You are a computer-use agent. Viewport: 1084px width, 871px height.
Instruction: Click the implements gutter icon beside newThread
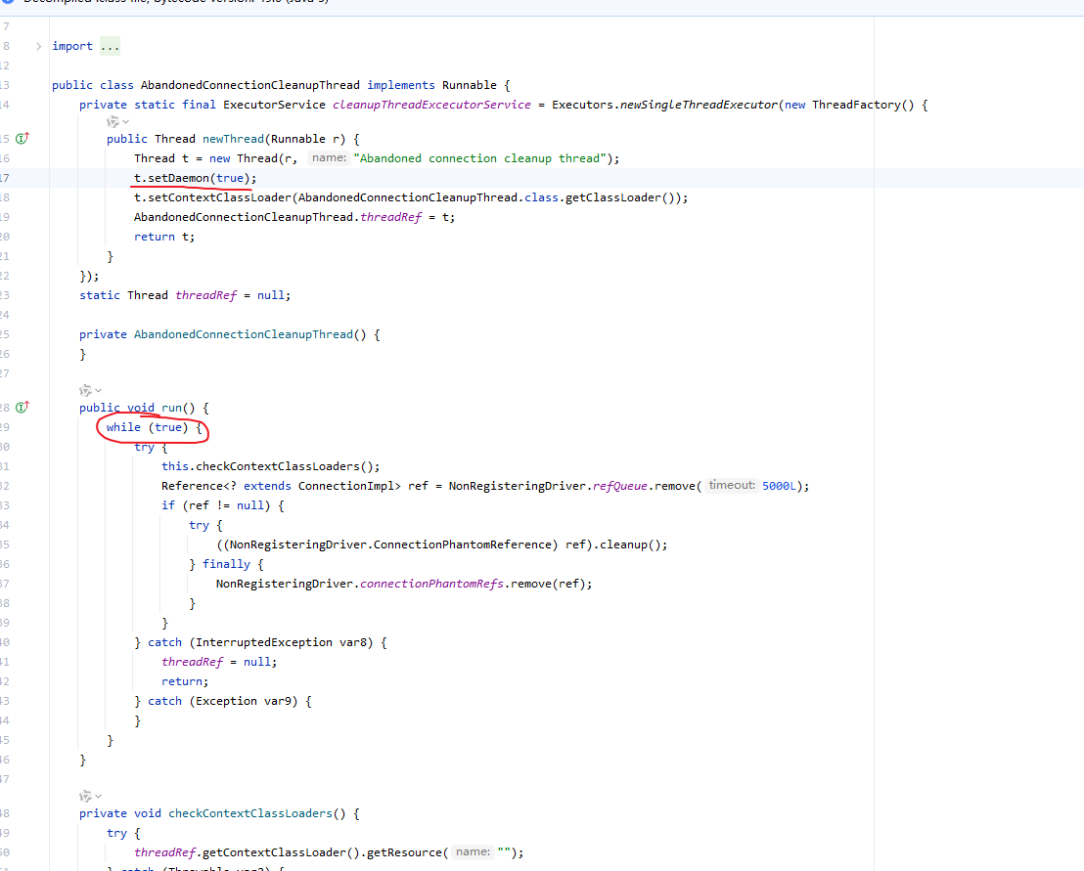(23, 138)
